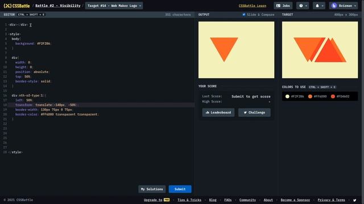Click the div:nth-of-type(1) selector line
The image size is (364, 204).
pyautogui.click(x=29, y=95)
